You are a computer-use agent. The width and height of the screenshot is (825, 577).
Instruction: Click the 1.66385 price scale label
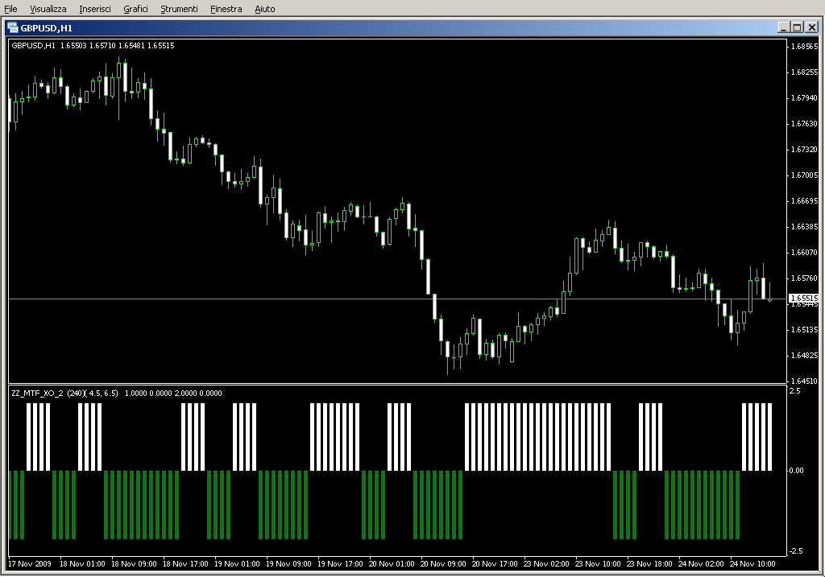tap(805, 226)
